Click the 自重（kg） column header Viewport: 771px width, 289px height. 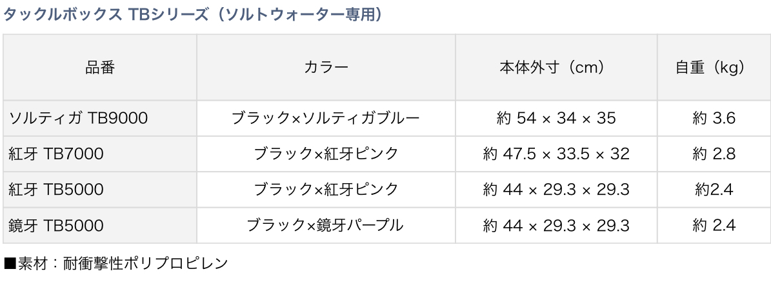714,67
